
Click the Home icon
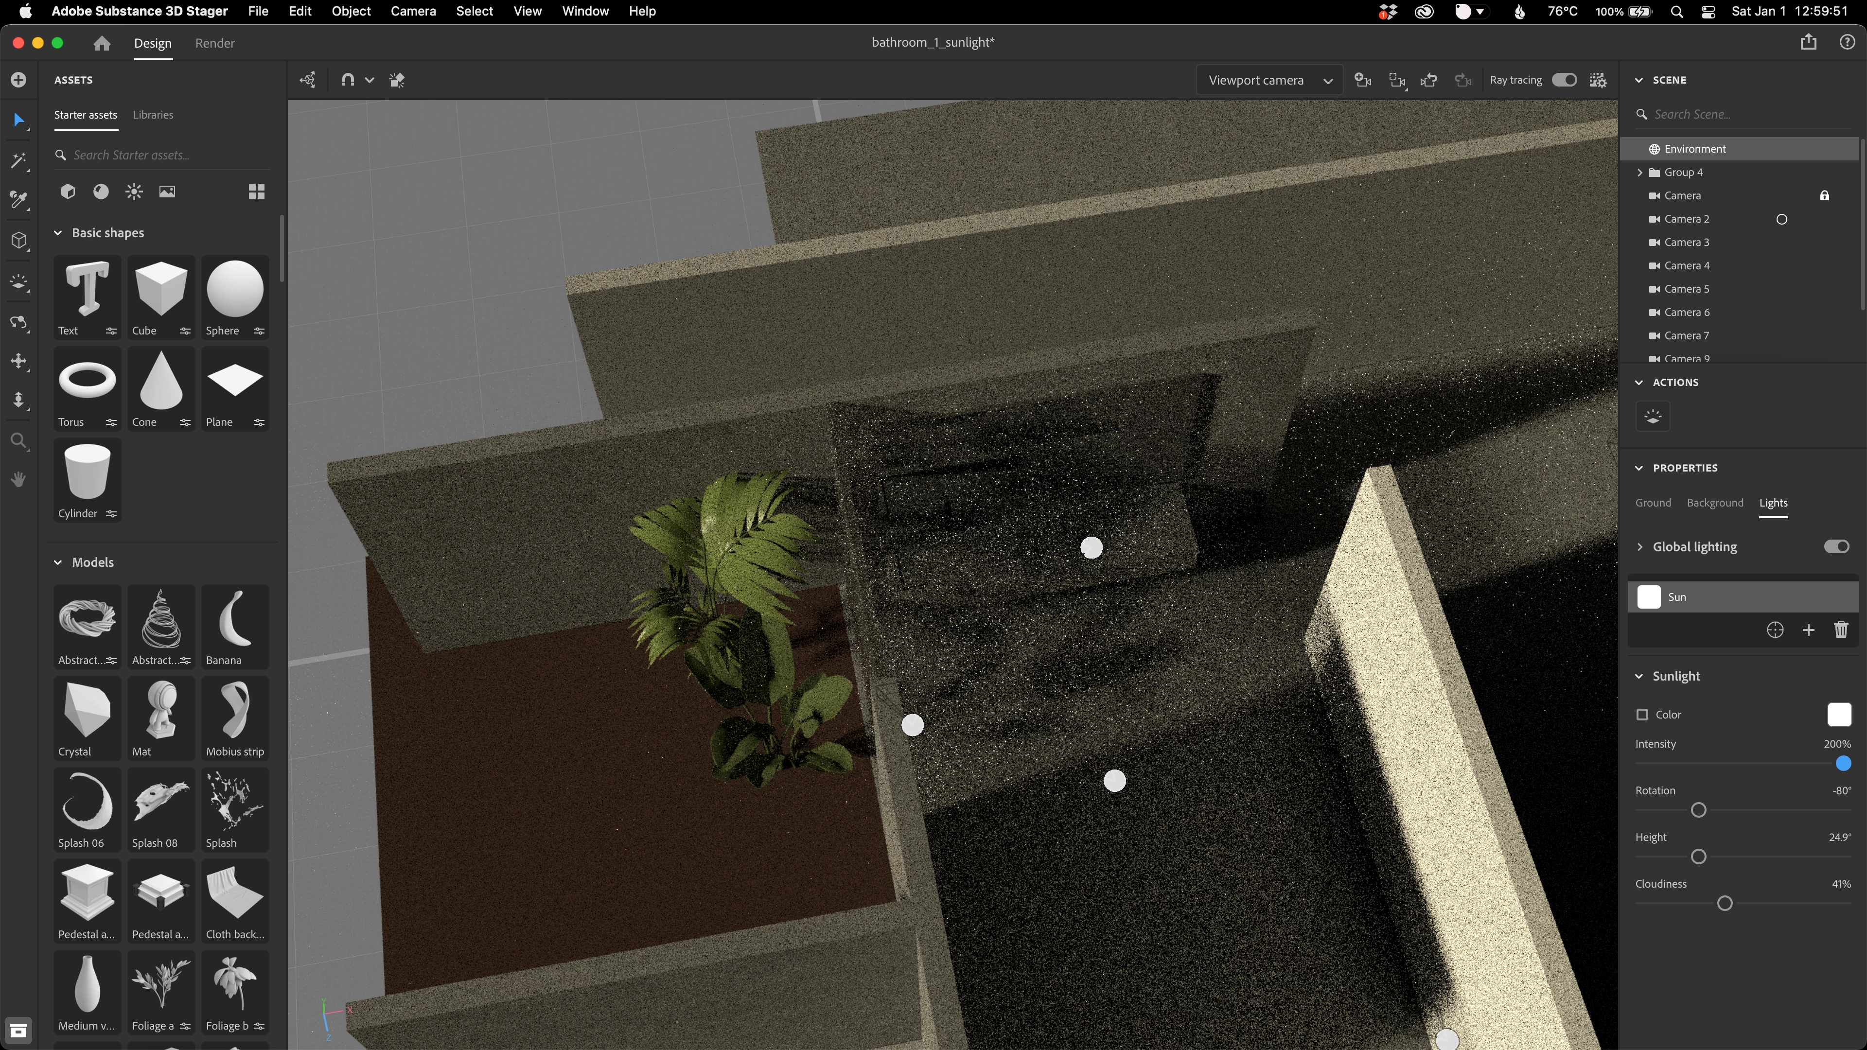[x=102, y=43]
